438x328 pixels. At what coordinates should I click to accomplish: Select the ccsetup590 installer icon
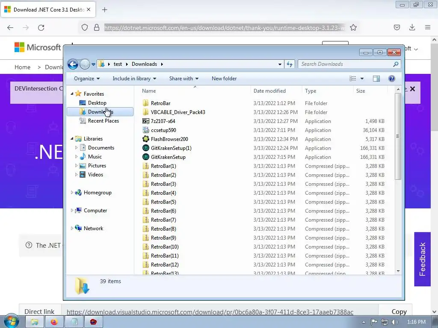[145, 130]
